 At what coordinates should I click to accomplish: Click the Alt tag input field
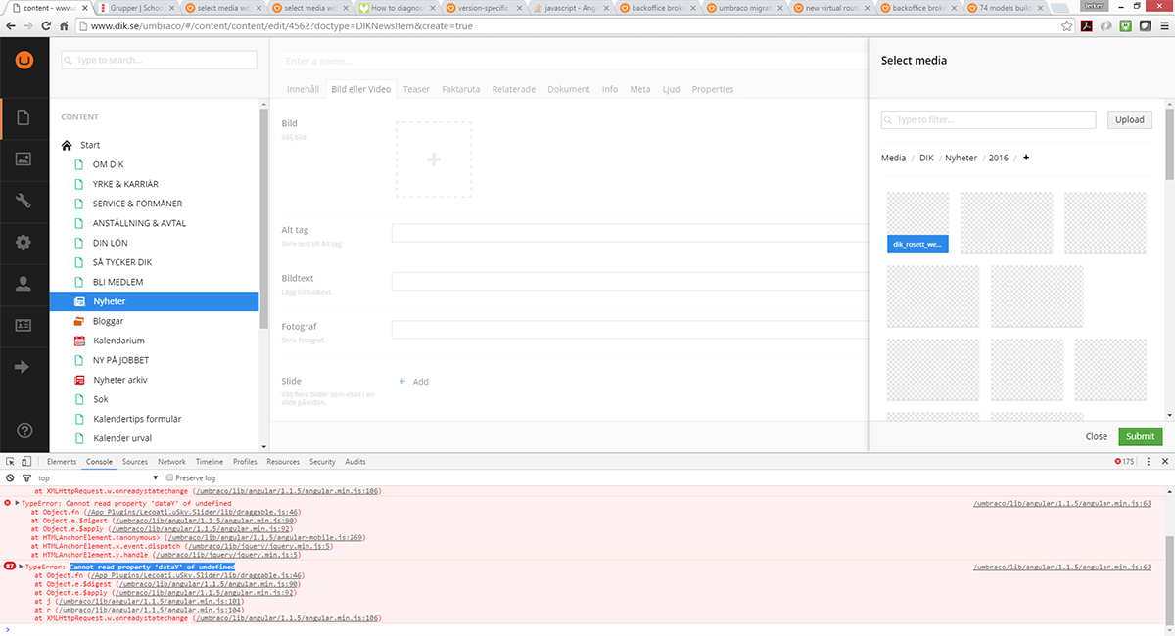630,233
